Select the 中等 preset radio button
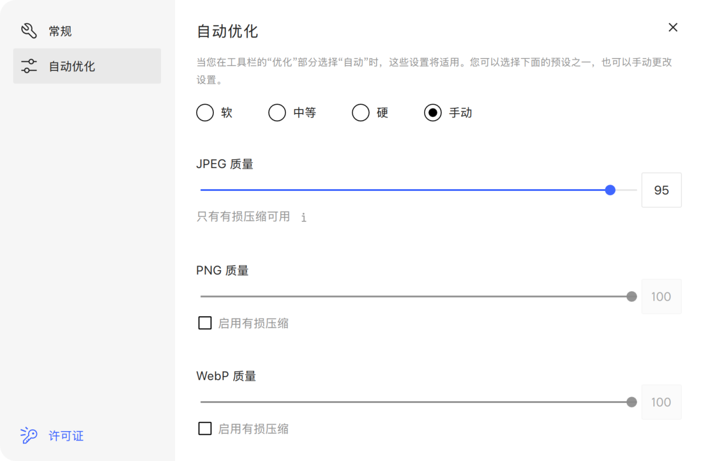This screenshot has width=703, height=461. [277, 112]
